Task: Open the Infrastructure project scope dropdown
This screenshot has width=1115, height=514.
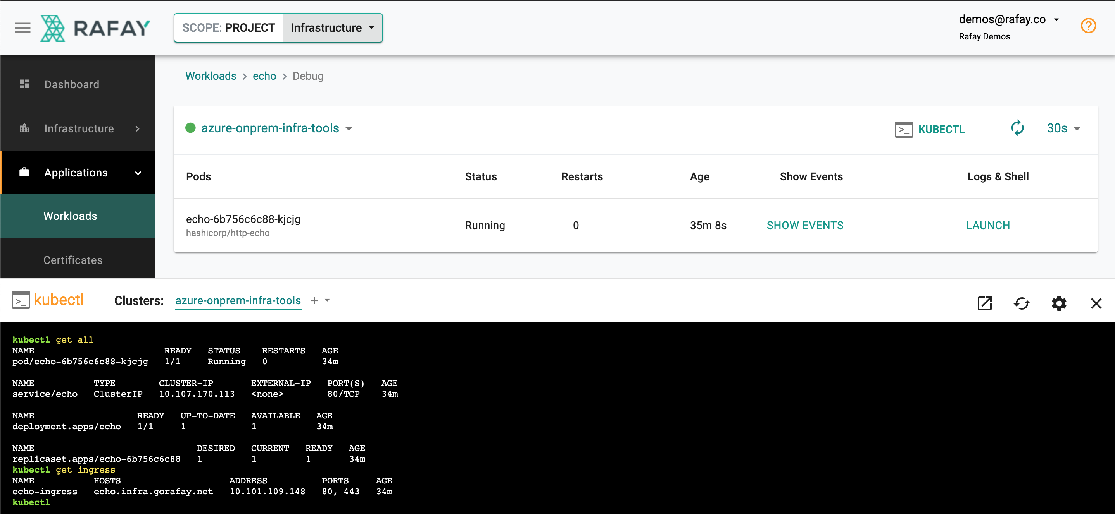Action: (x=332, y=27)
